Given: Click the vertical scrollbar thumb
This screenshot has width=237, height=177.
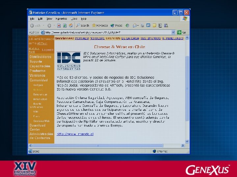Looking at the screenshot, I should (x=187, y=88).
